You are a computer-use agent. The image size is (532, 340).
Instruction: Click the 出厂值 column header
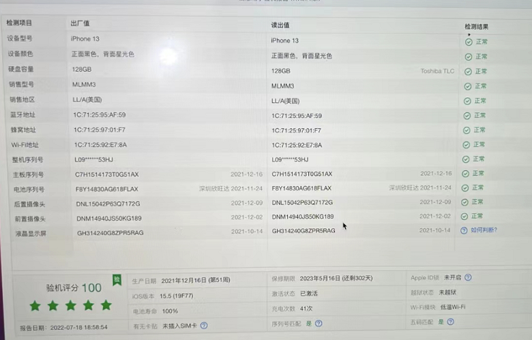(80, 23)
